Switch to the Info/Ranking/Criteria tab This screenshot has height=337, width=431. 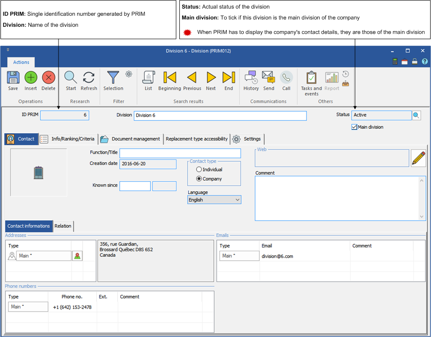[68, 139]
